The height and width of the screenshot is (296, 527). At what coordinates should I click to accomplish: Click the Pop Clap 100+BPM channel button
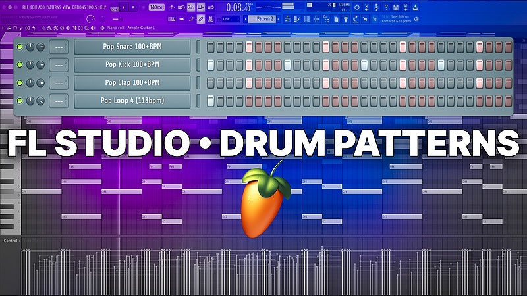coord(132,83)
